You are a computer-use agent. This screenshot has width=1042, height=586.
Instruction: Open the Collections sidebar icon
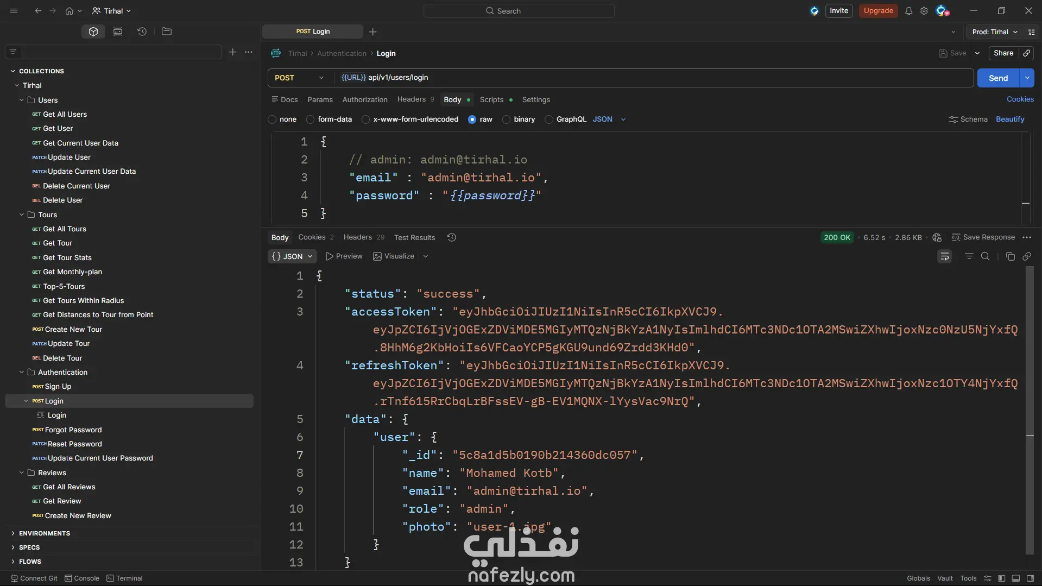click(x=93, y=31)
